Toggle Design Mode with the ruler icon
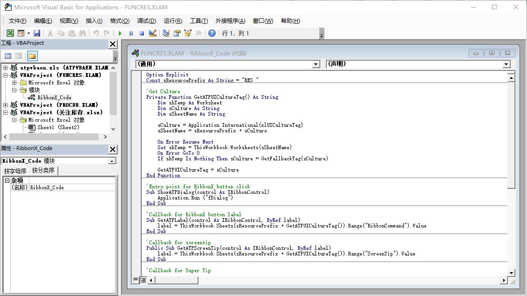Viewport: 527px width, 296px height. tap(153, 33)
